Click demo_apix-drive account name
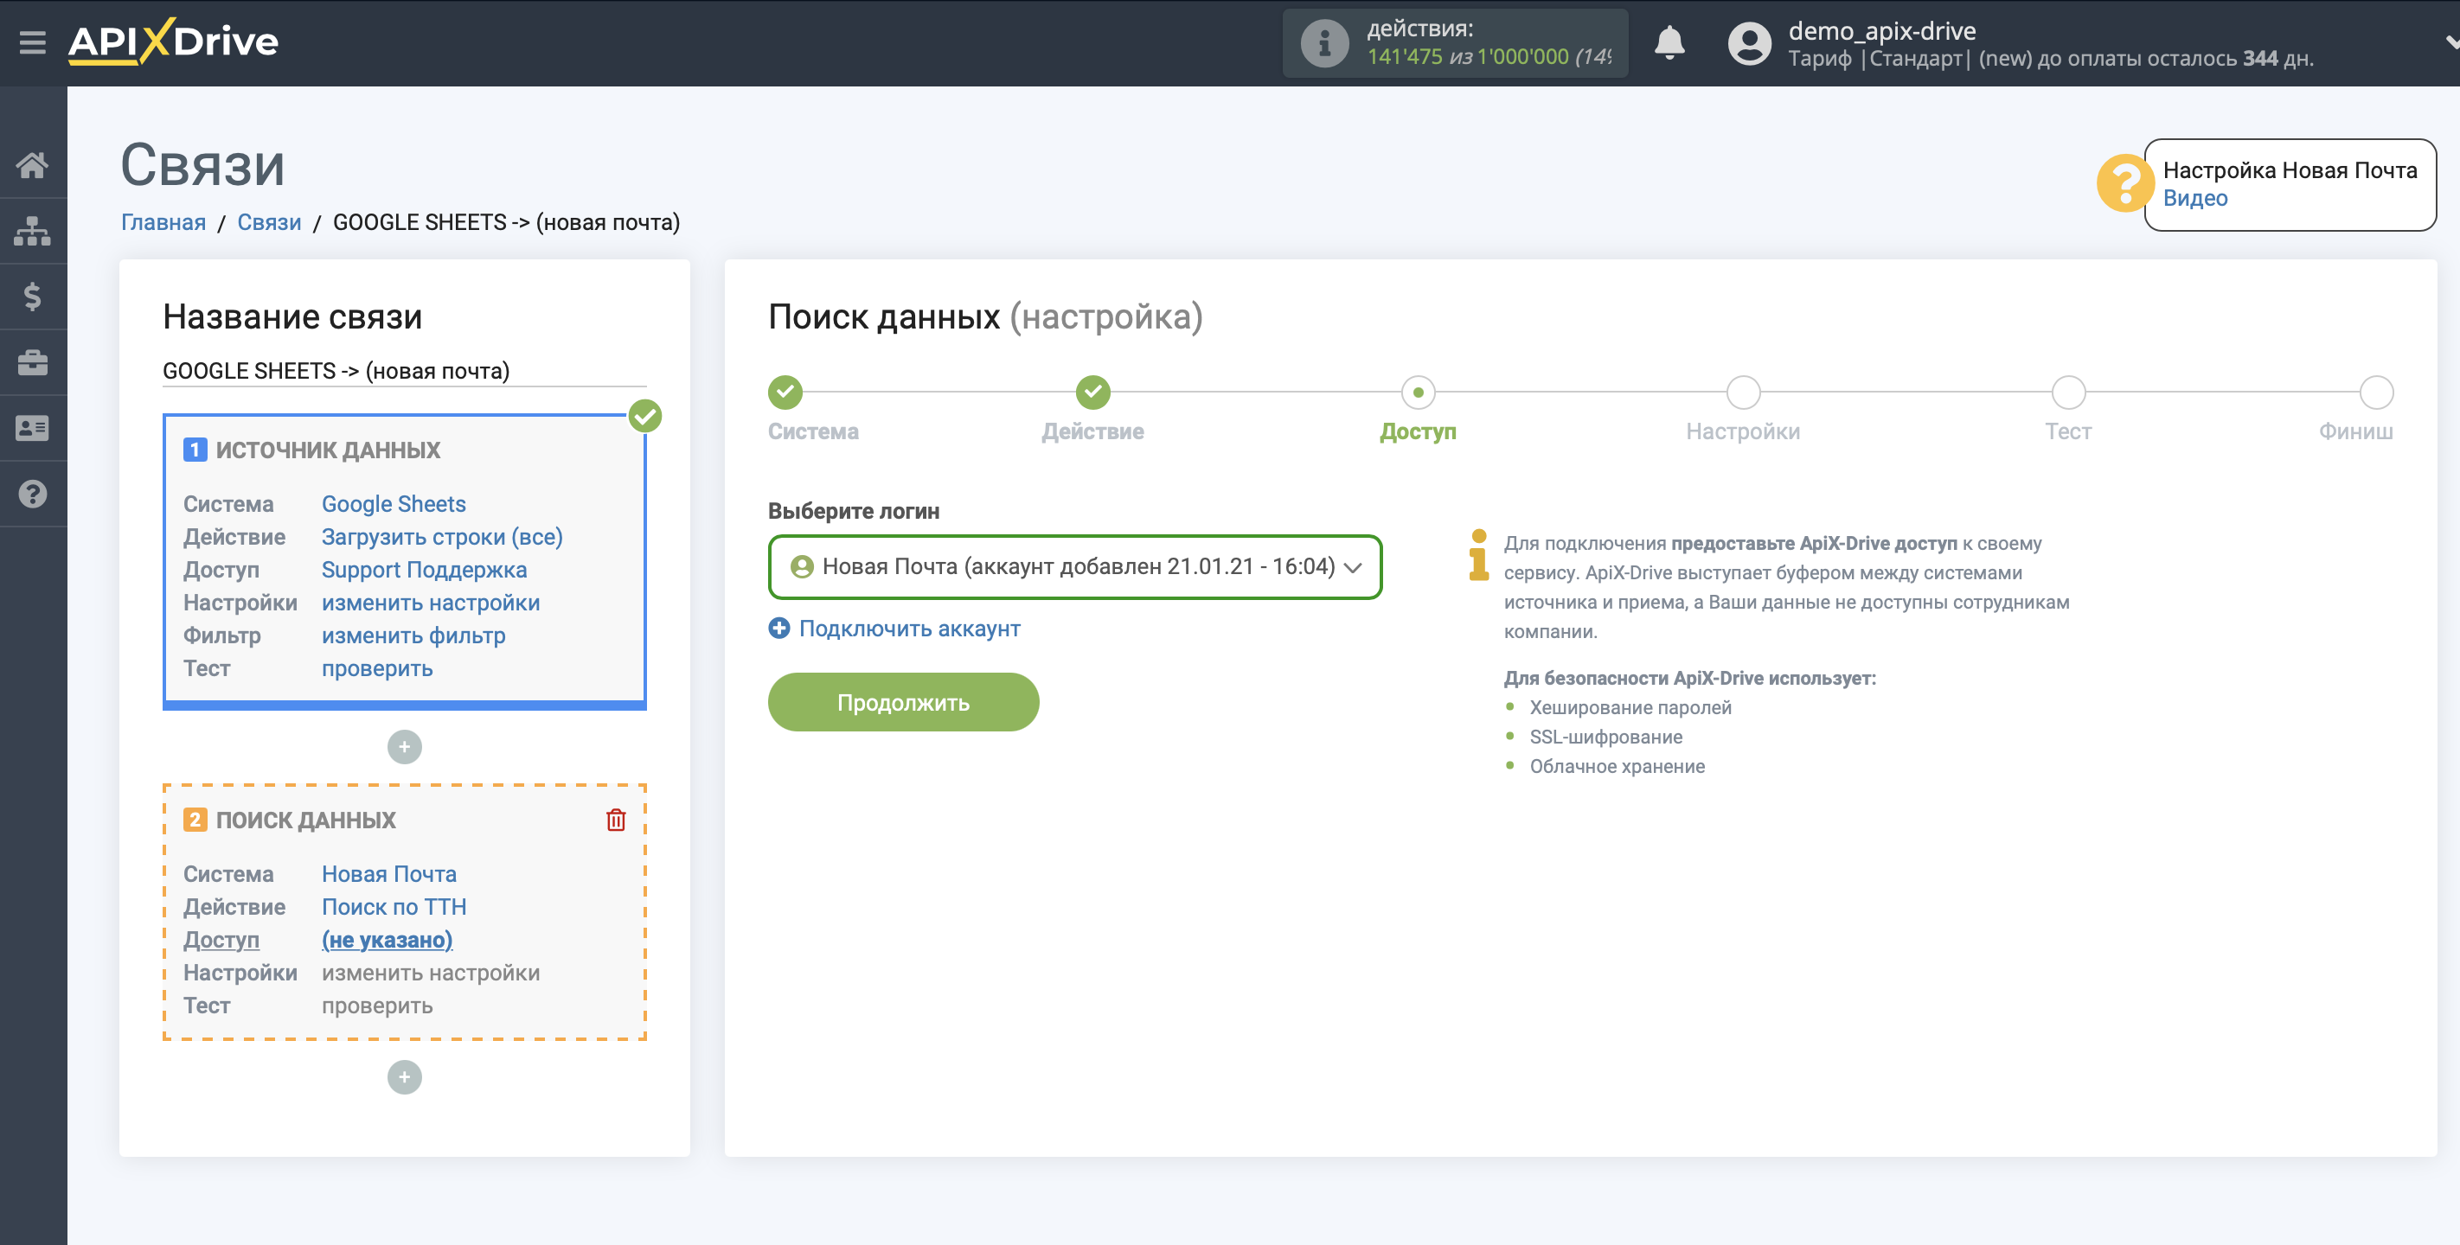 [1881, 30]
